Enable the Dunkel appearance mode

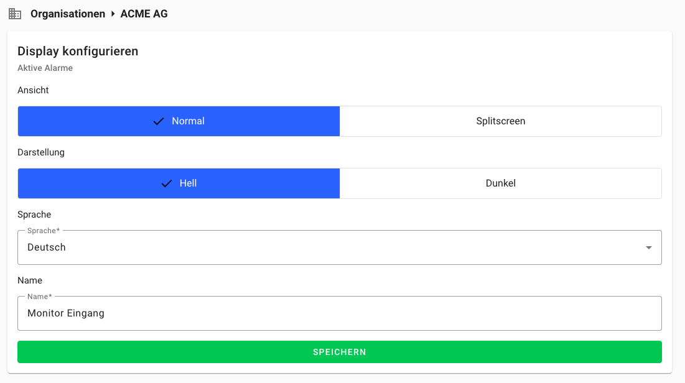pyautogui.click(x=501, y=183)
